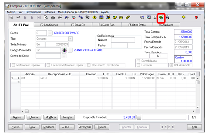Toggle the Retenido checkbox

(x=138, y=65)
